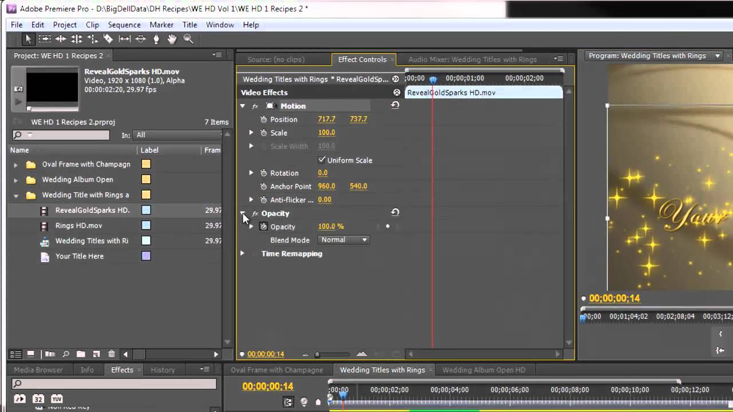
Task: Show/hide timeline view double-arrow button
Action: pyautogui.click(x=395, y=79)
